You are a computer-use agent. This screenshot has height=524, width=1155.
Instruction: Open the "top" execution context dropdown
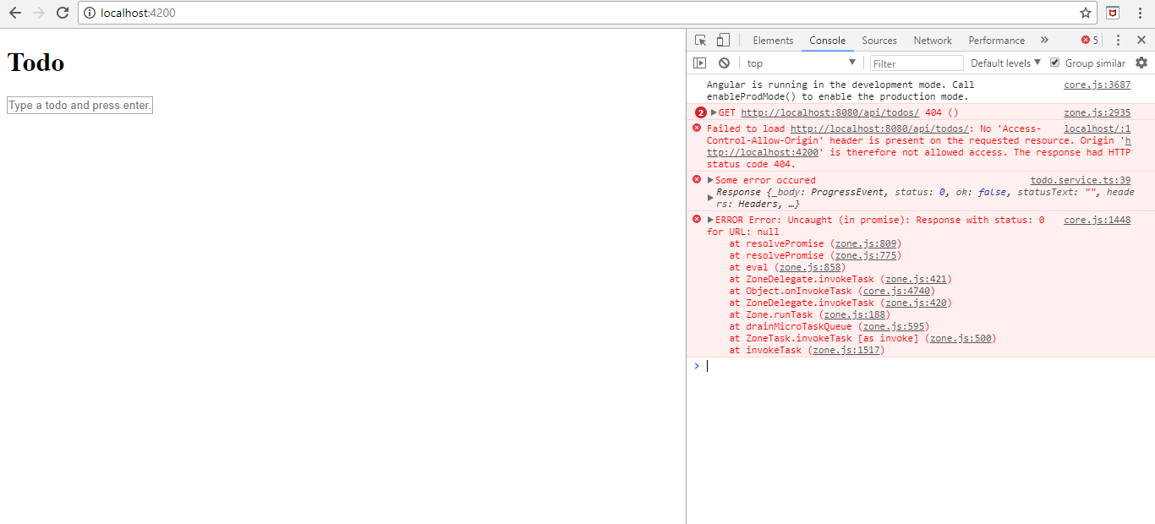click(x=799, y=62)
